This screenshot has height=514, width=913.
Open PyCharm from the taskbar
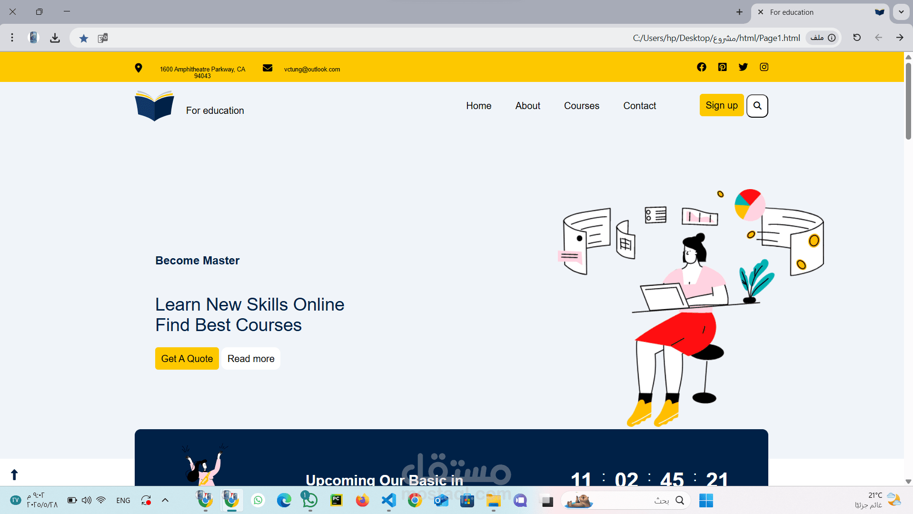pyautogui.click(x=337, y=500)
